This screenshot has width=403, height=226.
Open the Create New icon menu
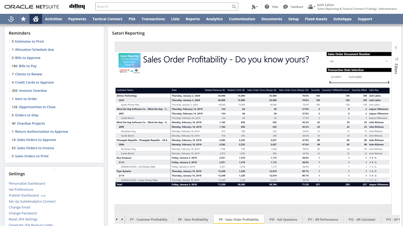(x=255, y=7)
